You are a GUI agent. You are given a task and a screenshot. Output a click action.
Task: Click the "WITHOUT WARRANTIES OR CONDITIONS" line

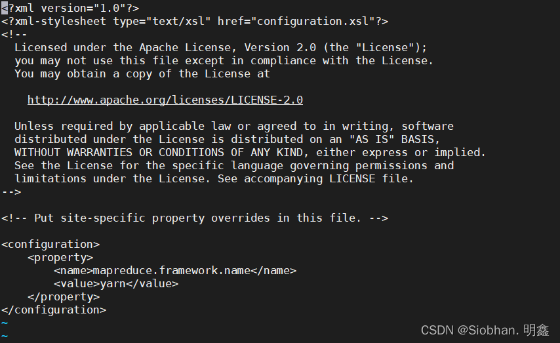(250, 153)
